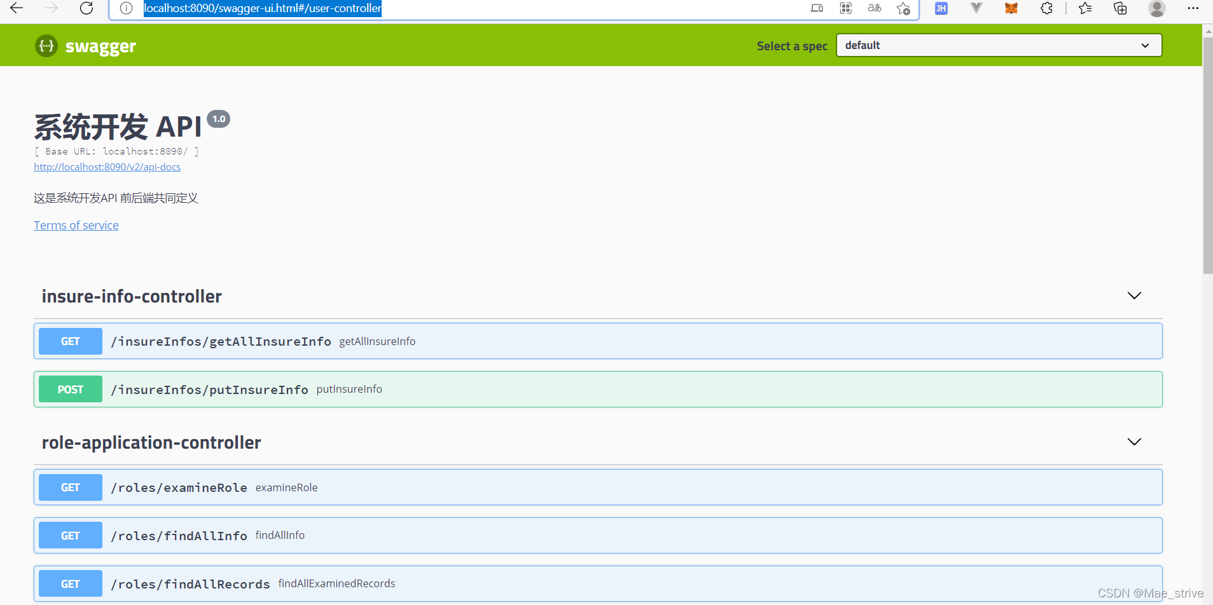Screen dimensions: 1213x605
Task: Click the insure-info-controller heading
Action: tap(132, 296)
